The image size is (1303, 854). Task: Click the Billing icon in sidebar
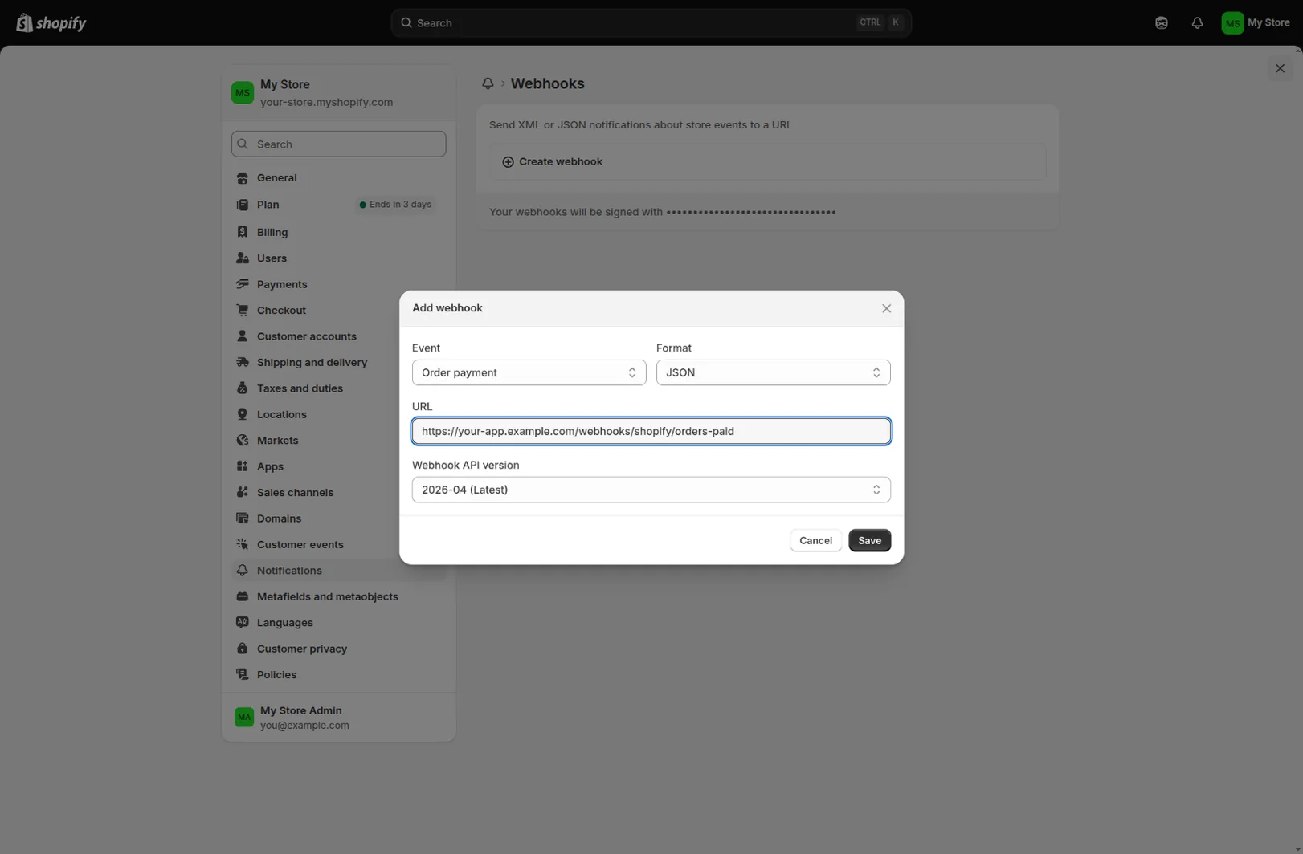coord(242,232)
